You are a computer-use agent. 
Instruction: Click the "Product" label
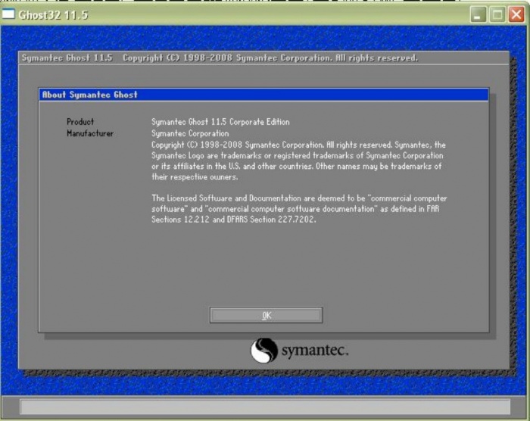pos(80,122)
